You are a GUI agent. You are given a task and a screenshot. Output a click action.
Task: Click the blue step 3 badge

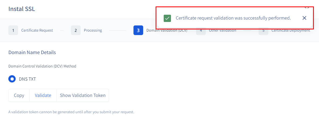[x=138, y=30]
